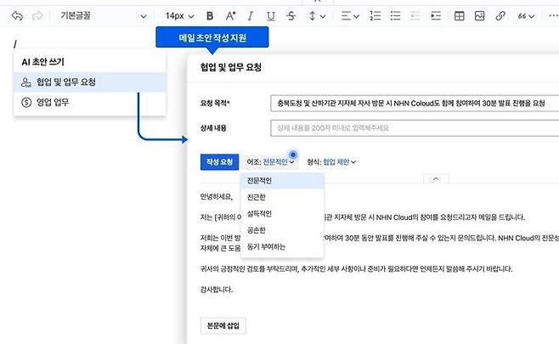This screenshot has height=344, width=559.
Task: Toggle strikethrough formatting
Action: [291, 16]
